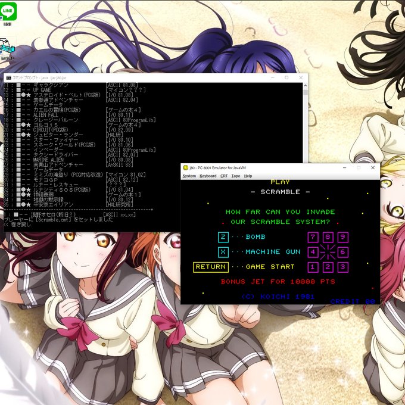Click the magenta 9 key box
Viewport: 405px width, 405px height.
[343, 237]
